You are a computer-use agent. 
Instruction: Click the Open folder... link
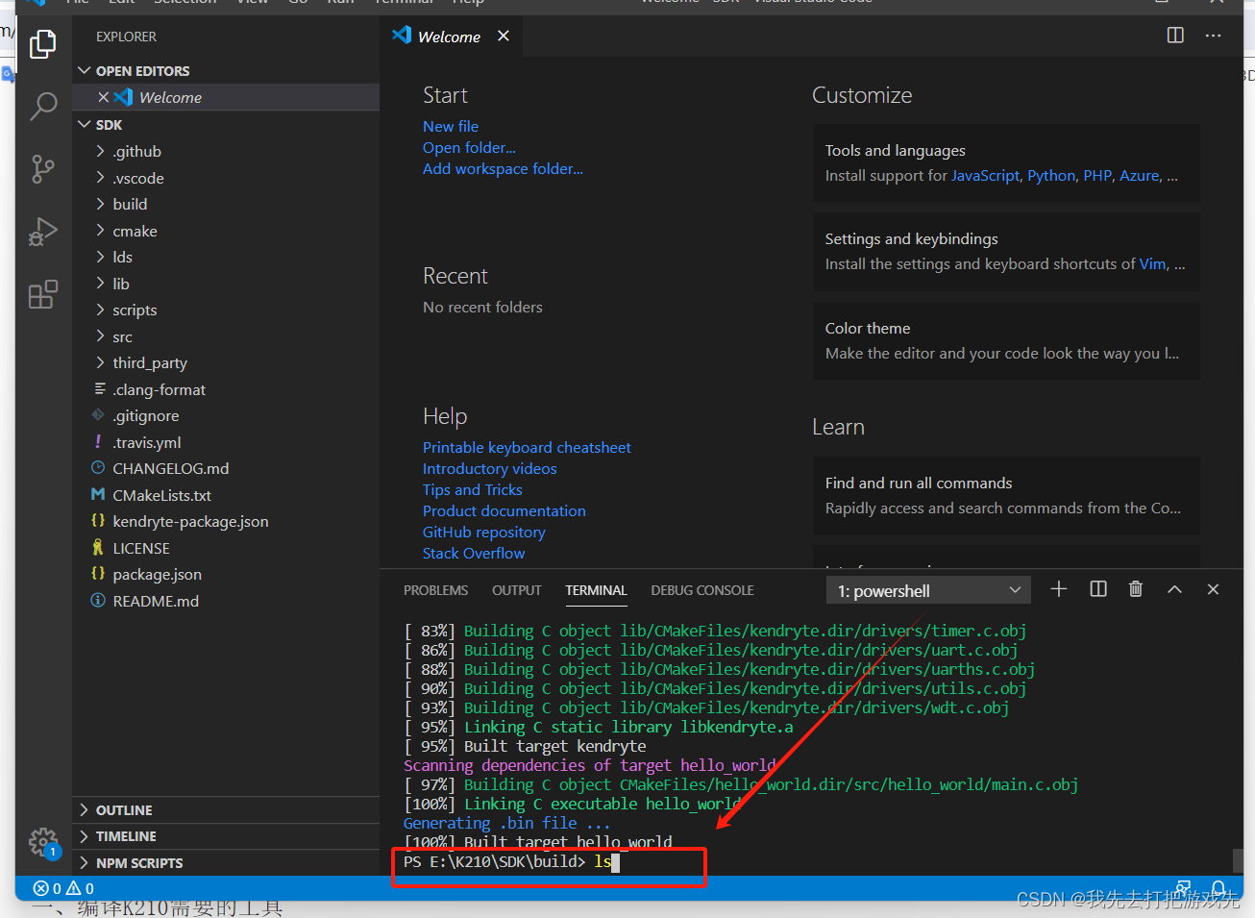[x=469, y=147]
